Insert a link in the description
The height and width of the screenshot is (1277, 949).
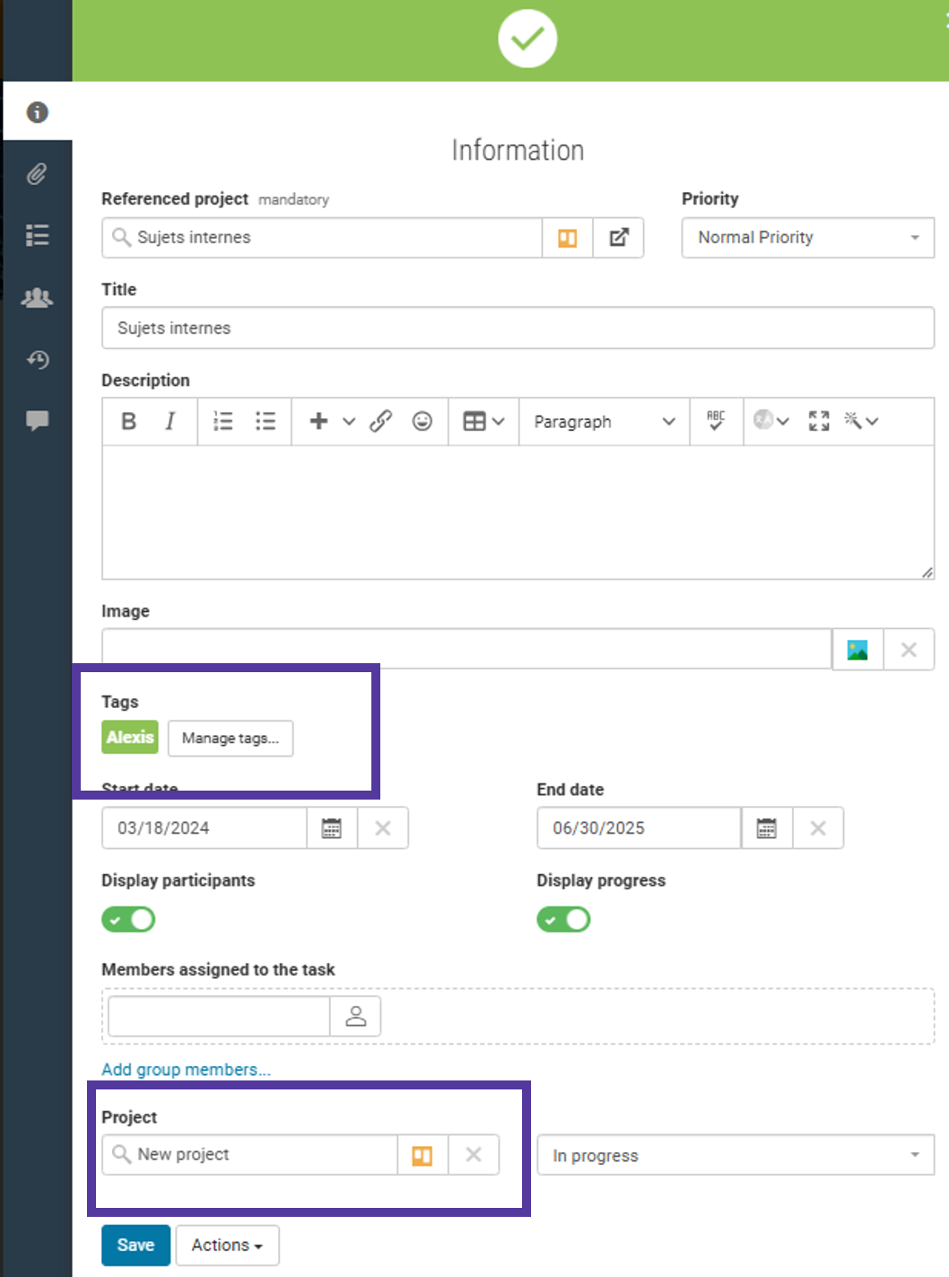381,422
